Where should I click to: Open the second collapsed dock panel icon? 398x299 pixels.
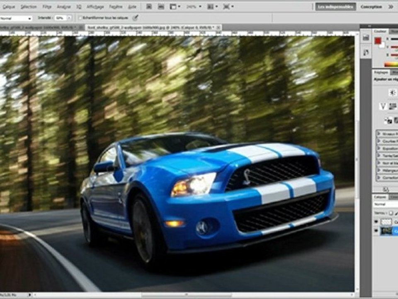coord(366,52)
